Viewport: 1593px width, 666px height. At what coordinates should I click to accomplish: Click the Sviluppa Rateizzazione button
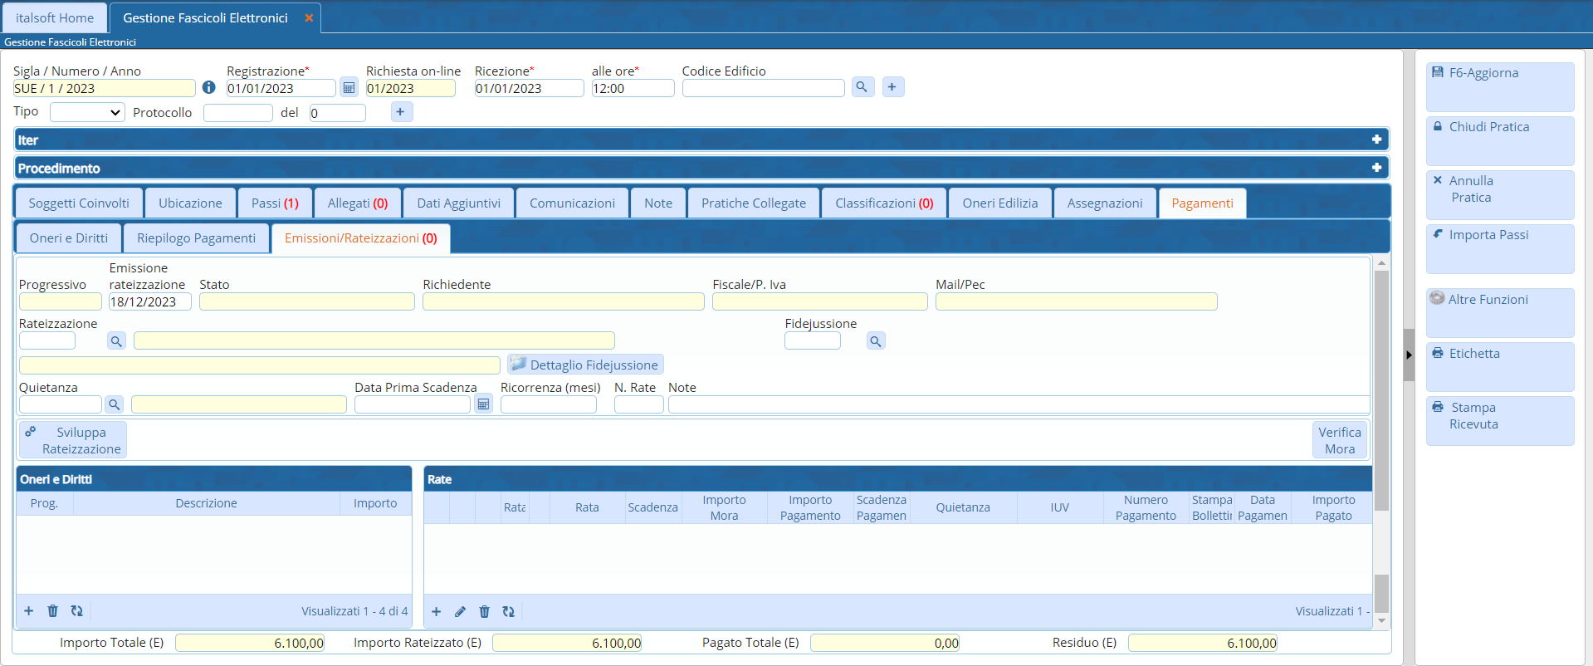click(x=73, y=440)
